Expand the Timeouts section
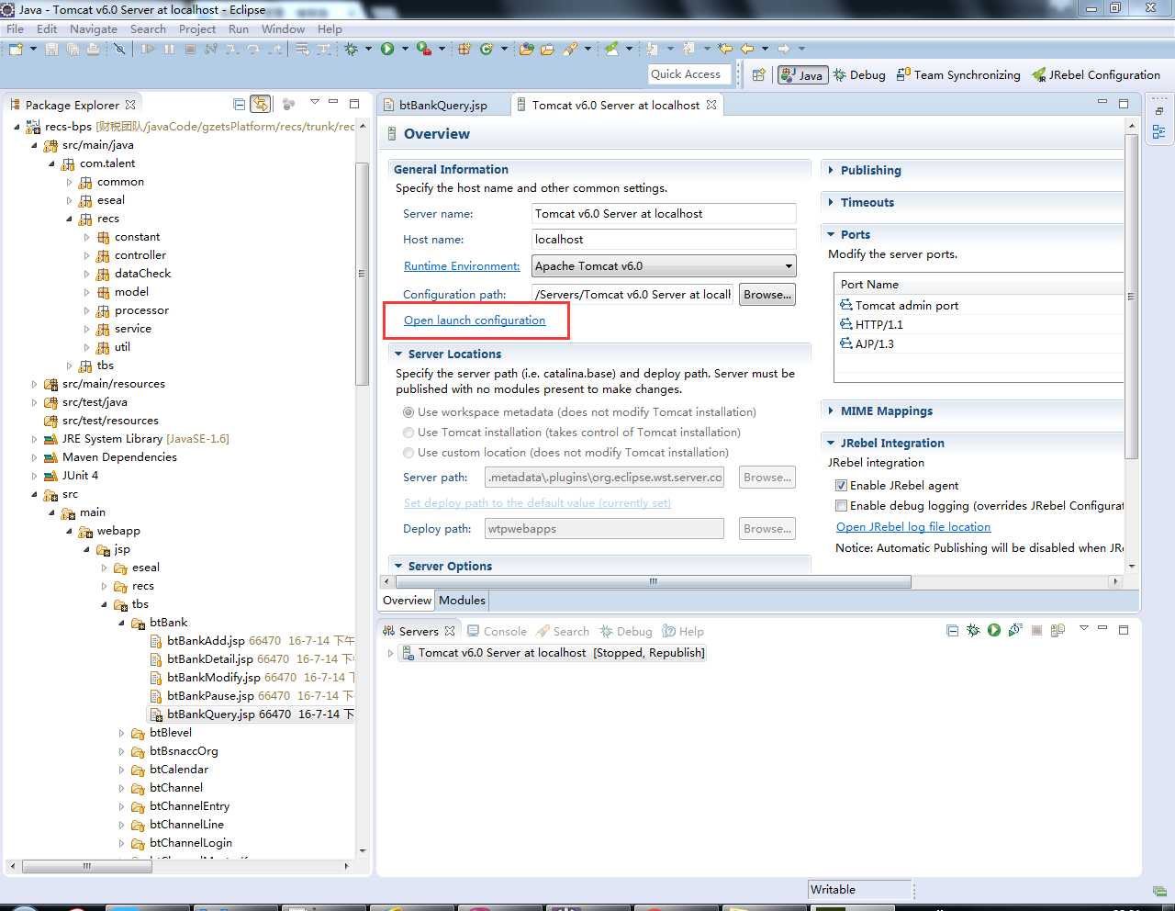The width and height of the screenshot is (1175, 911). 831,203
